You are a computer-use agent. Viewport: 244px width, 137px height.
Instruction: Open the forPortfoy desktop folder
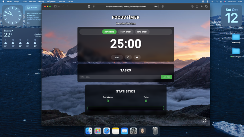coord(236,39)
